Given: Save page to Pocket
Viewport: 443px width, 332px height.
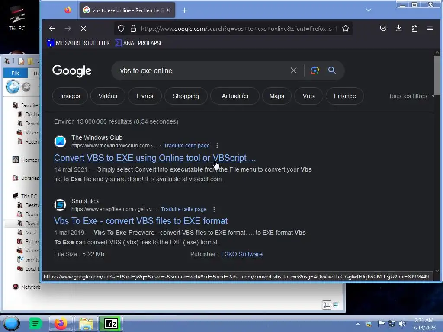Looking at the screenshot, I should tap(383, 28).
